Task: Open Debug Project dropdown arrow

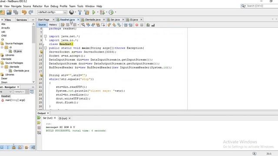Action: pyautogui.click(x=106, y=12)
